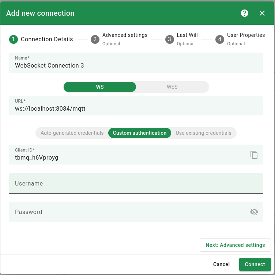The height and width of the screenshot is (275, 275).
Task: Click step 2 number circle icon
Action: [95, 39]
